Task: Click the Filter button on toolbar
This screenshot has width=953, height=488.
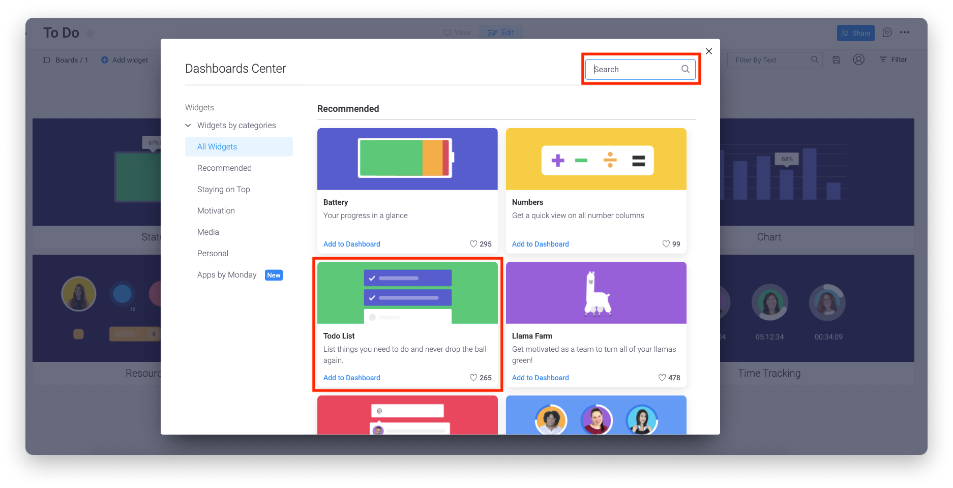Action: pos(893,59)
